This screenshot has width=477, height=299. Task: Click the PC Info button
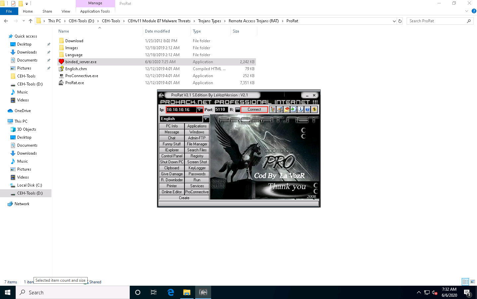pyautogui.click(x=172, y=126)
